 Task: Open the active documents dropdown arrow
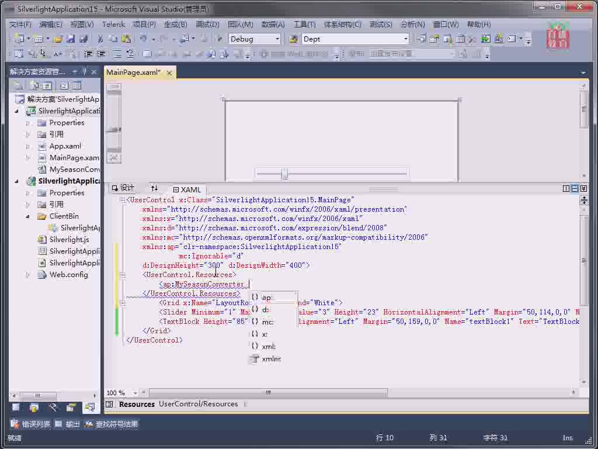pos(583,72)
